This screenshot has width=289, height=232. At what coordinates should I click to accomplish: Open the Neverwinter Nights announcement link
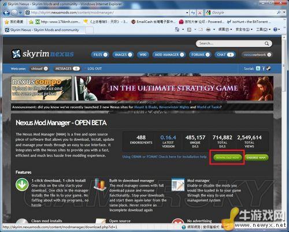(x=174, y=107)
